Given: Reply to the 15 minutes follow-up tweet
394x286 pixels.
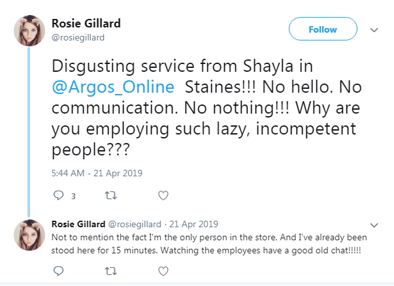Looking at the screenshot, I should [x=57, y=270].
